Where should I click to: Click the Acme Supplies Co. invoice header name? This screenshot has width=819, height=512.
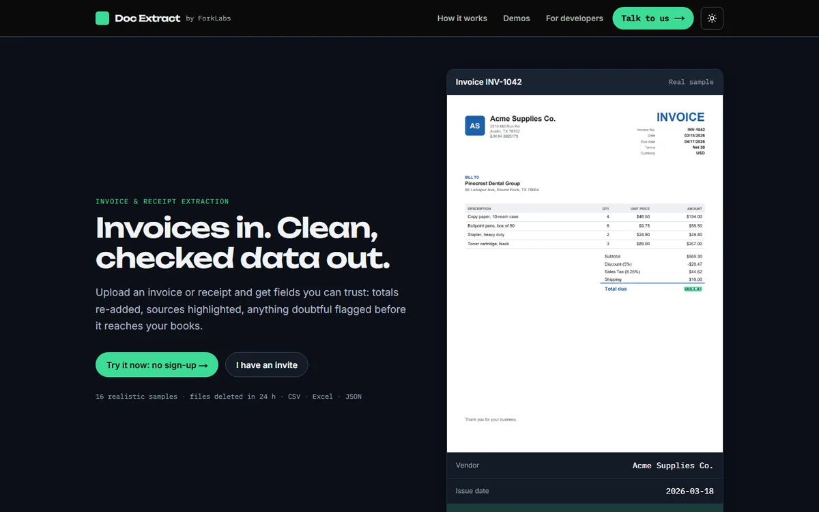(x=523, y=119)
